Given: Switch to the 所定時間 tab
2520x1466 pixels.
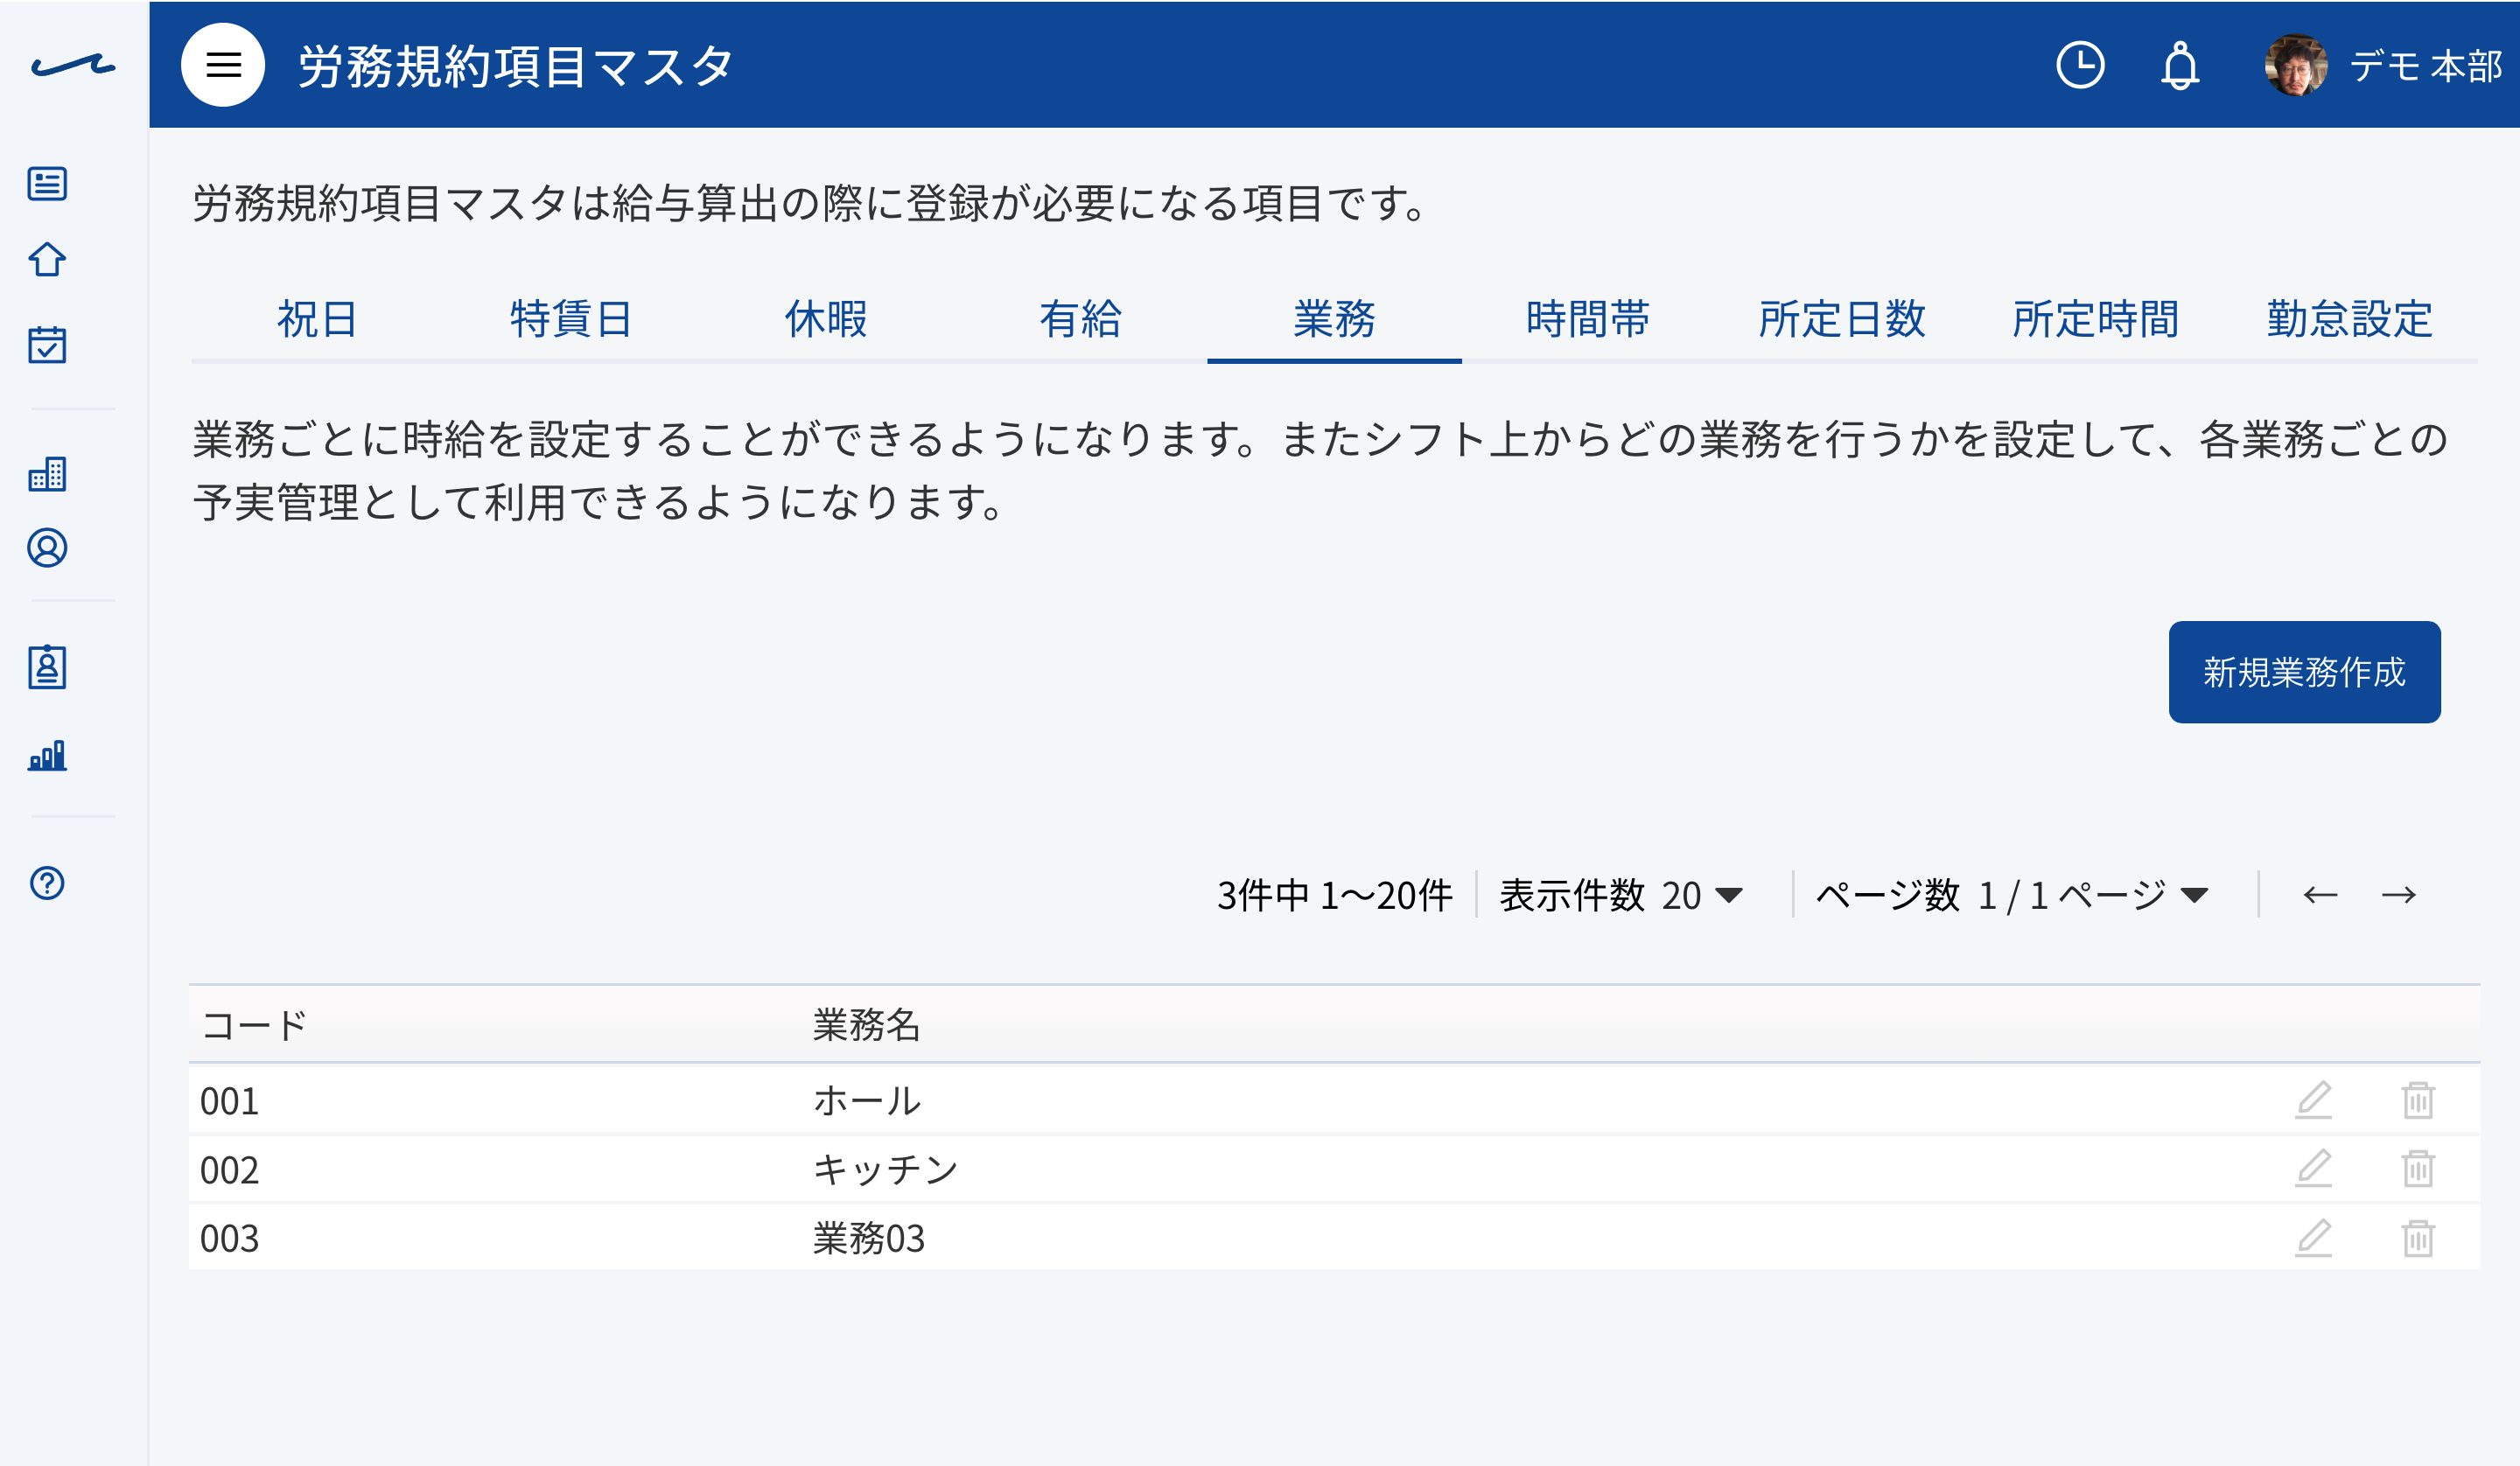Looking at the screenshot, I should (x=2096, y=319).
